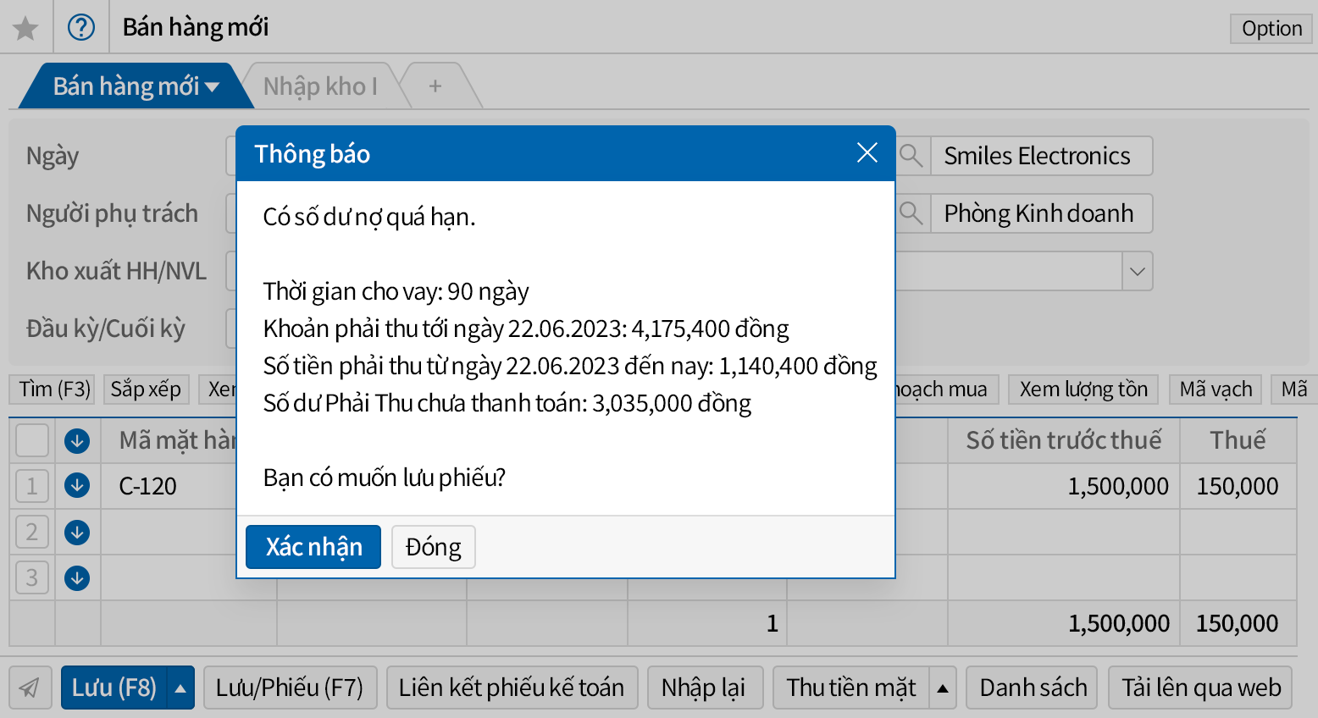Viewport: 1318px width, 718px height.
Task: Click the send paper plane icon
Action: (x=30, y=688)
